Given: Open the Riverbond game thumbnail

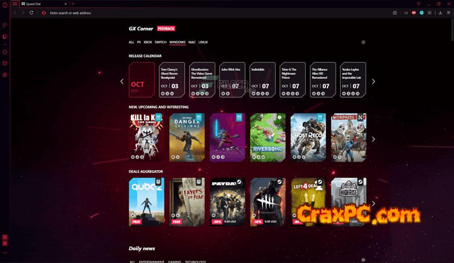Looking at the screenshot, I should (268, 137).
